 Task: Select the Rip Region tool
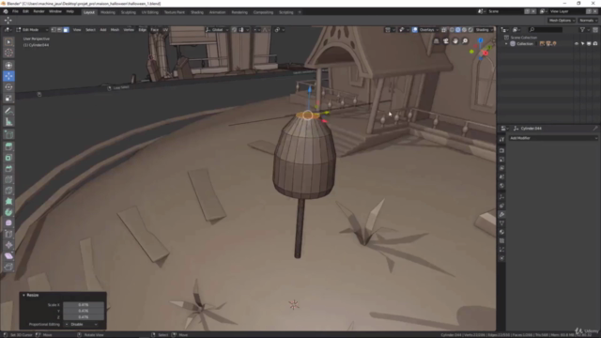pyautogui.click(x=8, y=267)
